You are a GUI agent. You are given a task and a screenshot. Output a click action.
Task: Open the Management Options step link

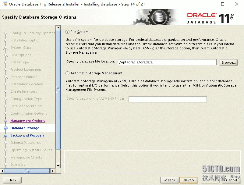pyautogui.click(x=28, y=121)
